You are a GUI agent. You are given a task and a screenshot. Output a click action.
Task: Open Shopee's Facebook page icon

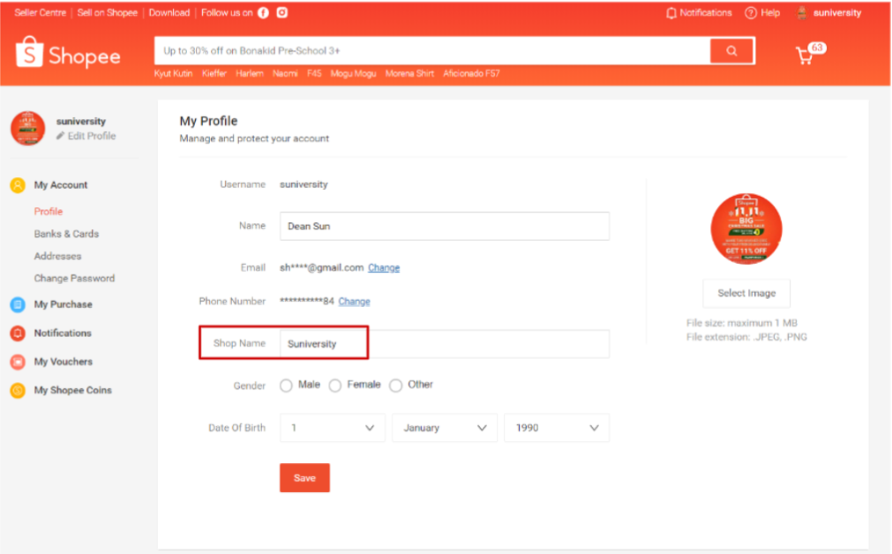coord(263,13)
